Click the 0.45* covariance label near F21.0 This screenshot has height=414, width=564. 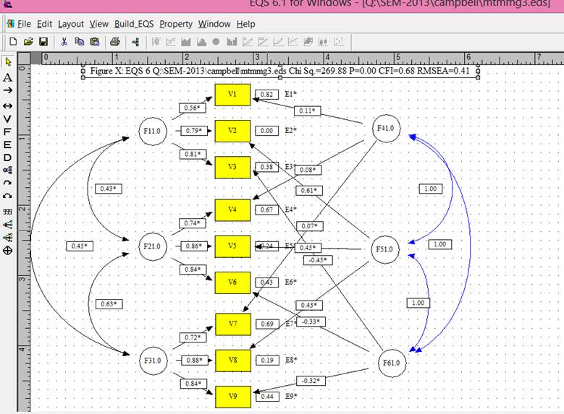click(x=80, y=246)
